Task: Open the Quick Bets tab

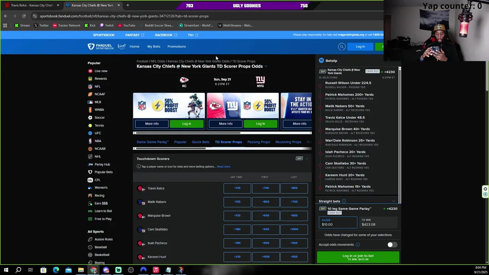Action: 201,142
